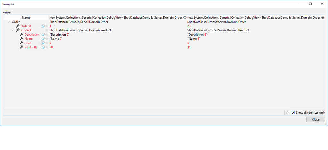
Task: Click the Name column header
Action: coord(26,18)
